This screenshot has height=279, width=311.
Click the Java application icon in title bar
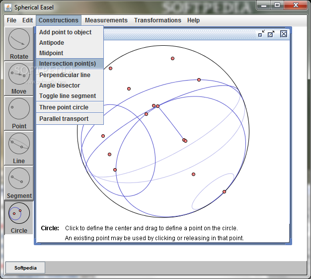point(8,7)
